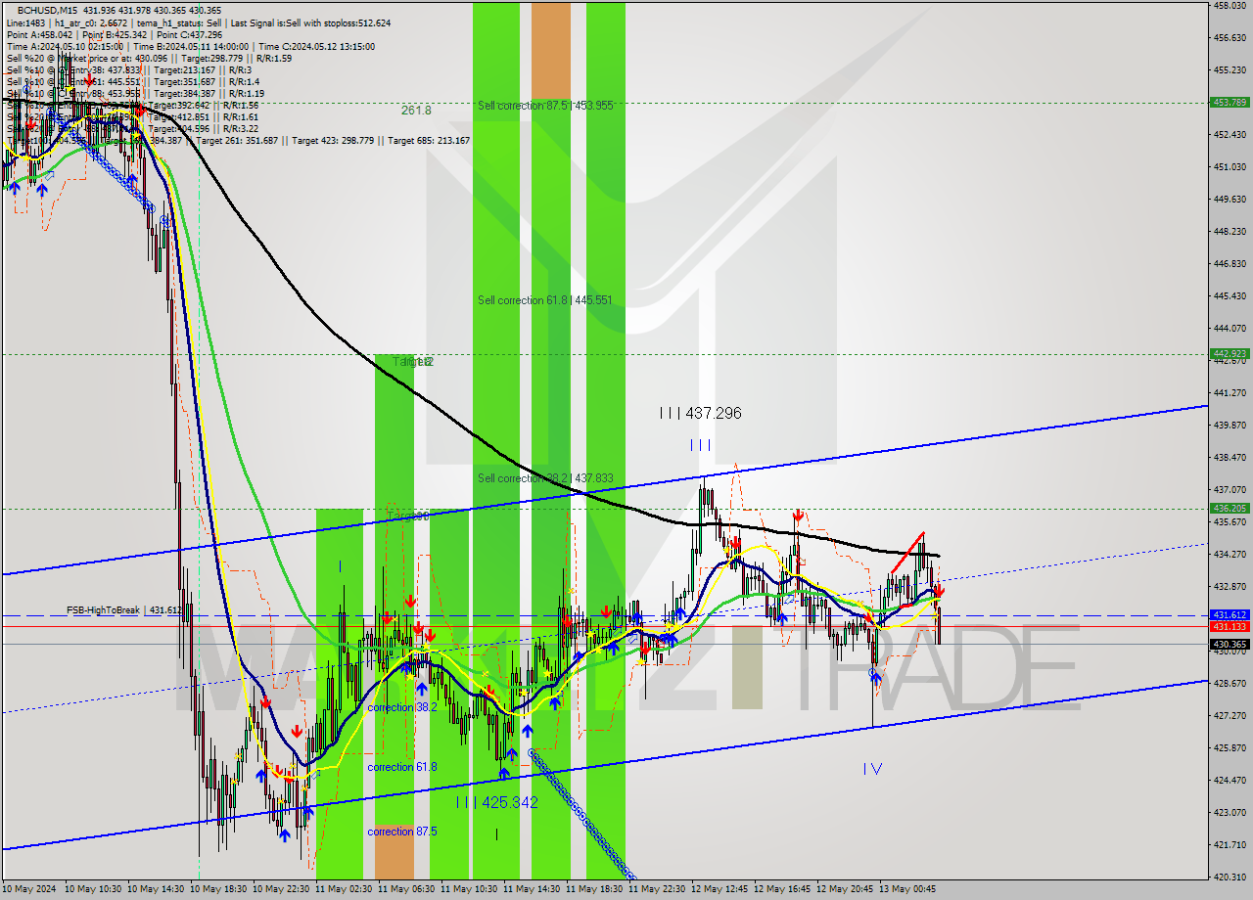
Task: Click the 428.670 price axis label
Action: coord(1230,684)
